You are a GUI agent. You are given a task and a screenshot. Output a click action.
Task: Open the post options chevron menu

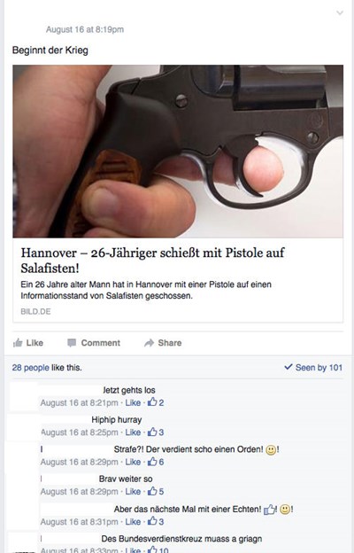pyautogui.click(x=340, y=13)
